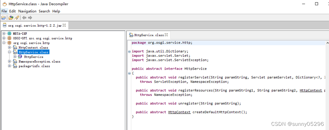
Task: Open the Search menu
Action: coord(44,11)
